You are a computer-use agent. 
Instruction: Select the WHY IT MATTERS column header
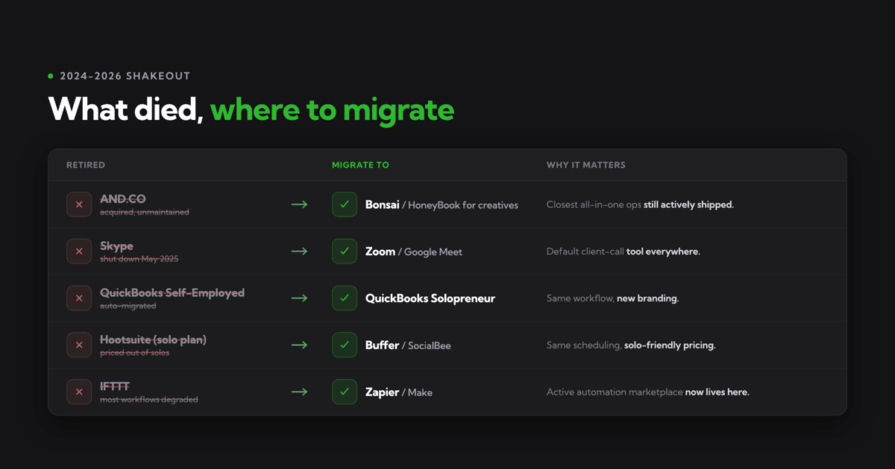tap(586, 165)
